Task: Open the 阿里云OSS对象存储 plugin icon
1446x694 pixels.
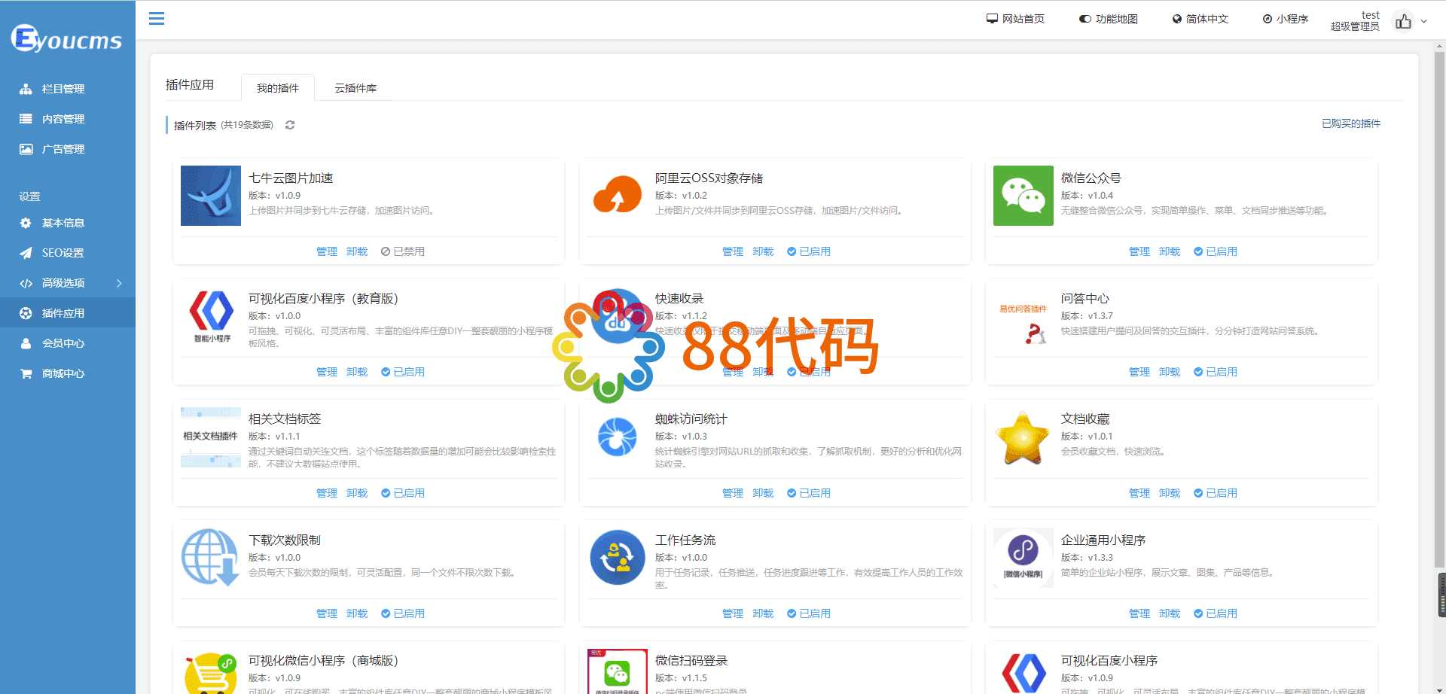Action: tap(617, 196)
